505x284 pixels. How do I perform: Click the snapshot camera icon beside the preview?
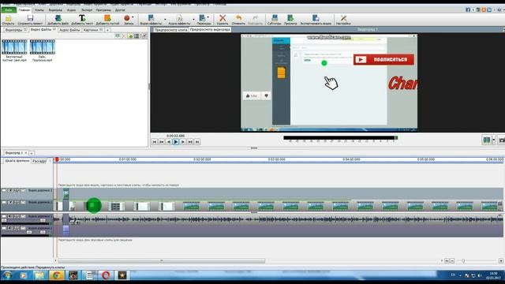pos(502,140)
